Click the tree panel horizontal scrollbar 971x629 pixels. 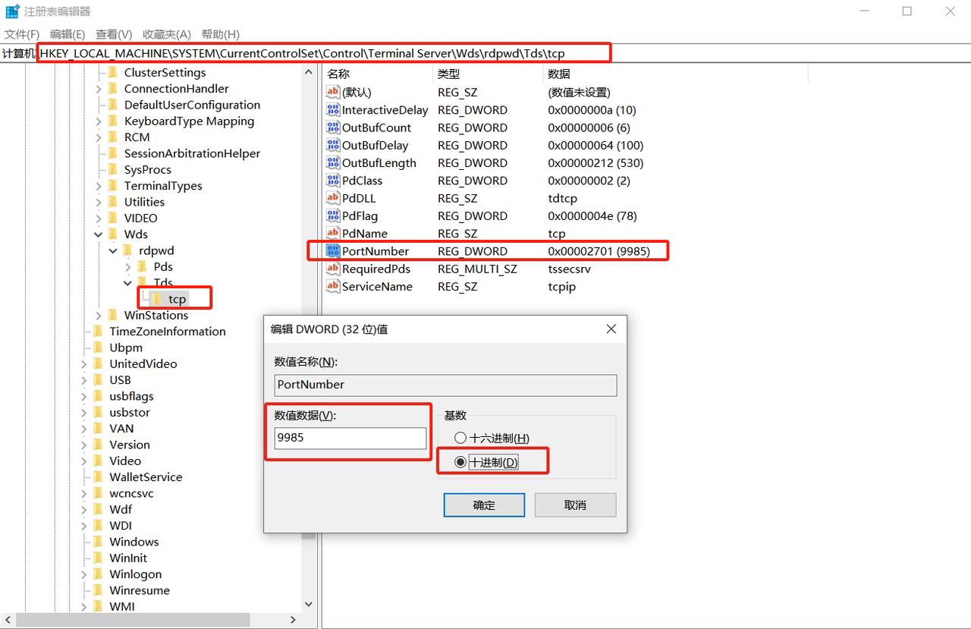click(x=133, y=620)
